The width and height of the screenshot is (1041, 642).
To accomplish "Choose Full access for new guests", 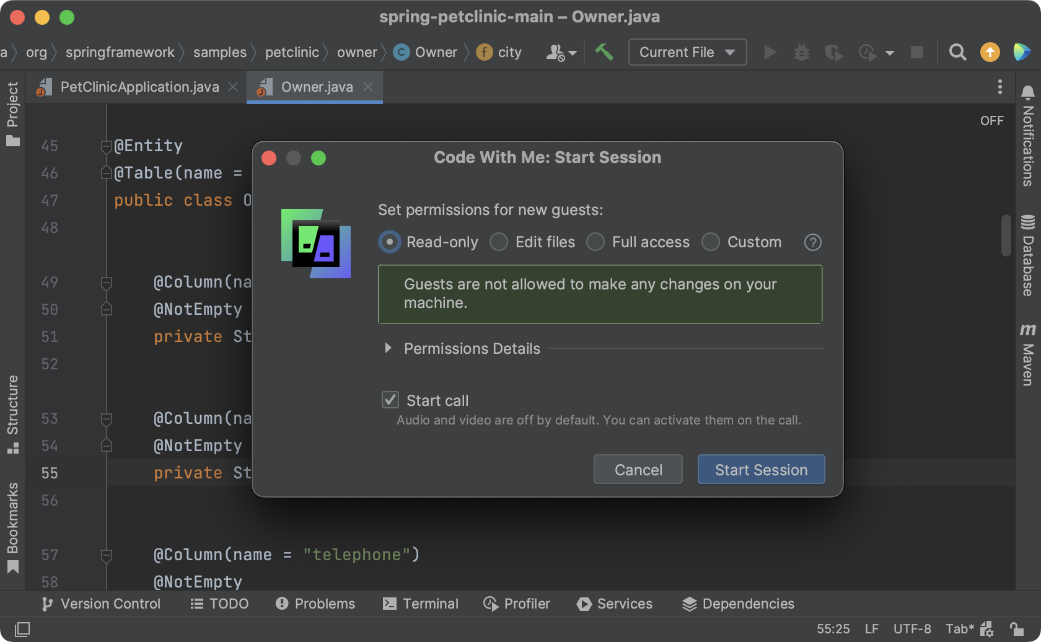I will click(x=595, y=242).
